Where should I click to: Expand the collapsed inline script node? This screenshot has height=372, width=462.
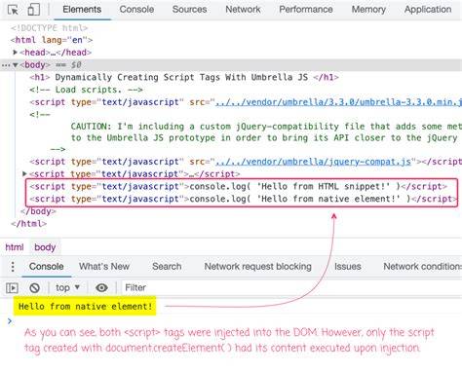pyautogui.click(x=24, y=174)
